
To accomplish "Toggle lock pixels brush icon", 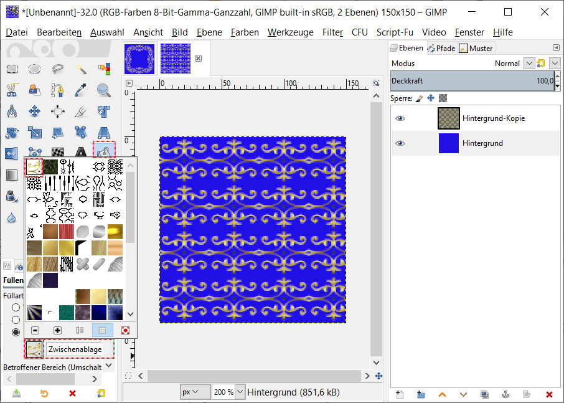I will 419,98.
